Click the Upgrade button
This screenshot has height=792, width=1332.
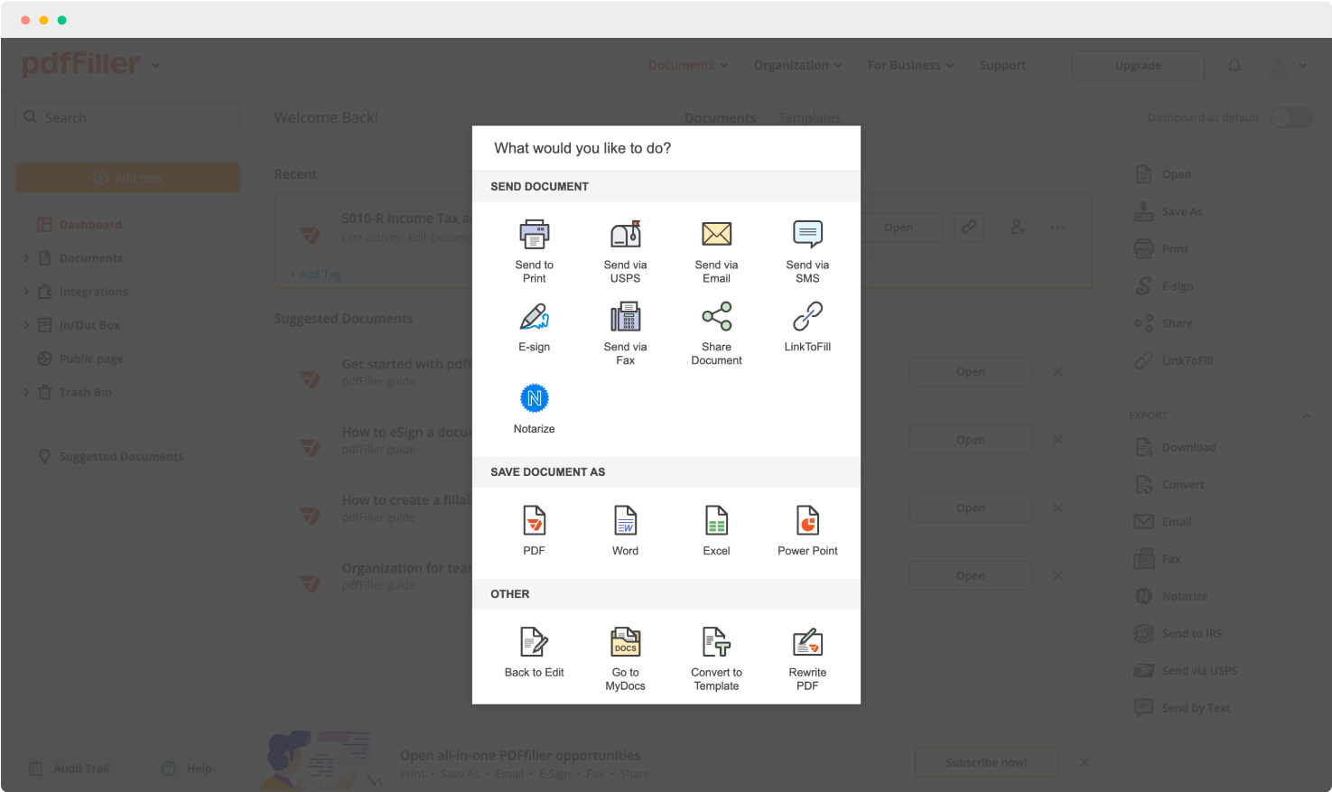coord(1138,65)
